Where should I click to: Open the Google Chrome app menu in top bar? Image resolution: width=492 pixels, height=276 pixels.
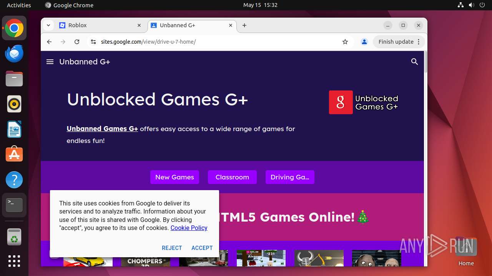[69, 5]
